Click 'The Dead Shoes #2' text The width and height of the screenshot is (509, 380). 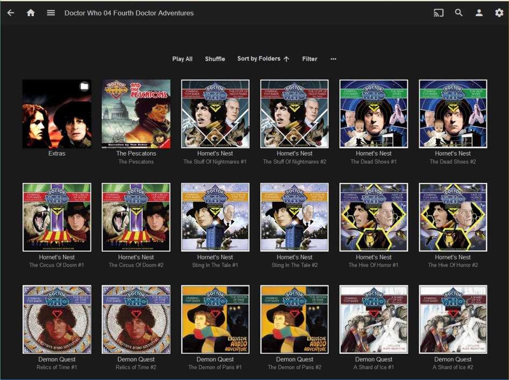point(453,161)
